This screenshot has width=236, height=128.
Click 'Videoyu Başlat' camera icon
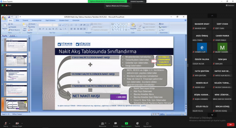coord(17,123)
